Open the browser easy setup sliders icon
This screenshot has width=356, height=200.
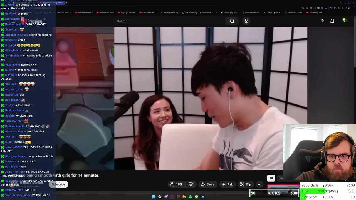[x=353, y=8]
